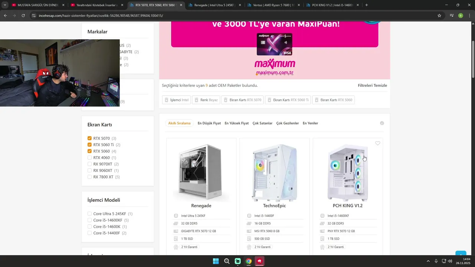
Task: Sort by Çok Gezilenler
Action: click(288, 123)
